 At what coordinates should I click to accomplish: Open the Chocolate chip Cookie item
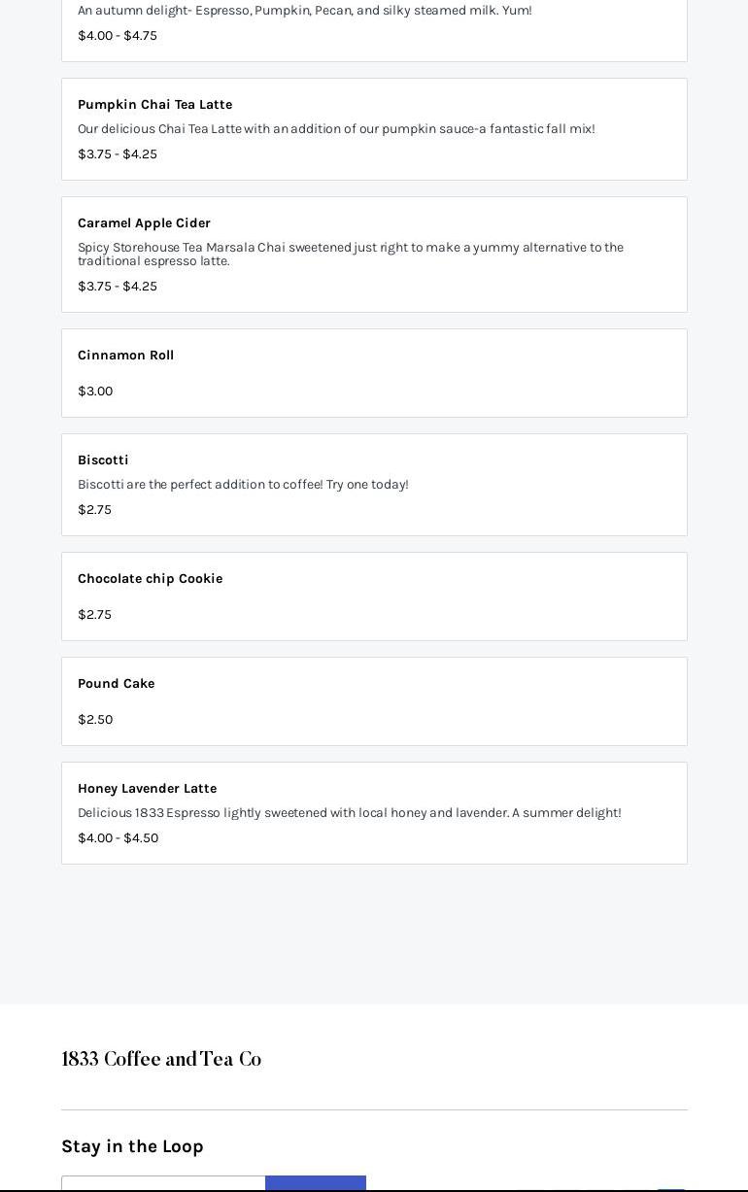(150, 579)
